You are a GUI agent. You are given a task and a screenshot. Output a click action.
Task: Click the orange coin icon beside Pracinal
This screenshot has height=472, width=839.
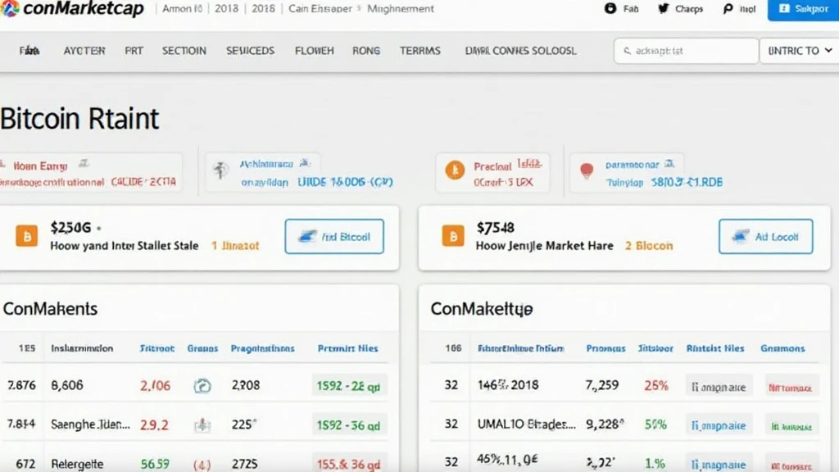click(454, 170)
